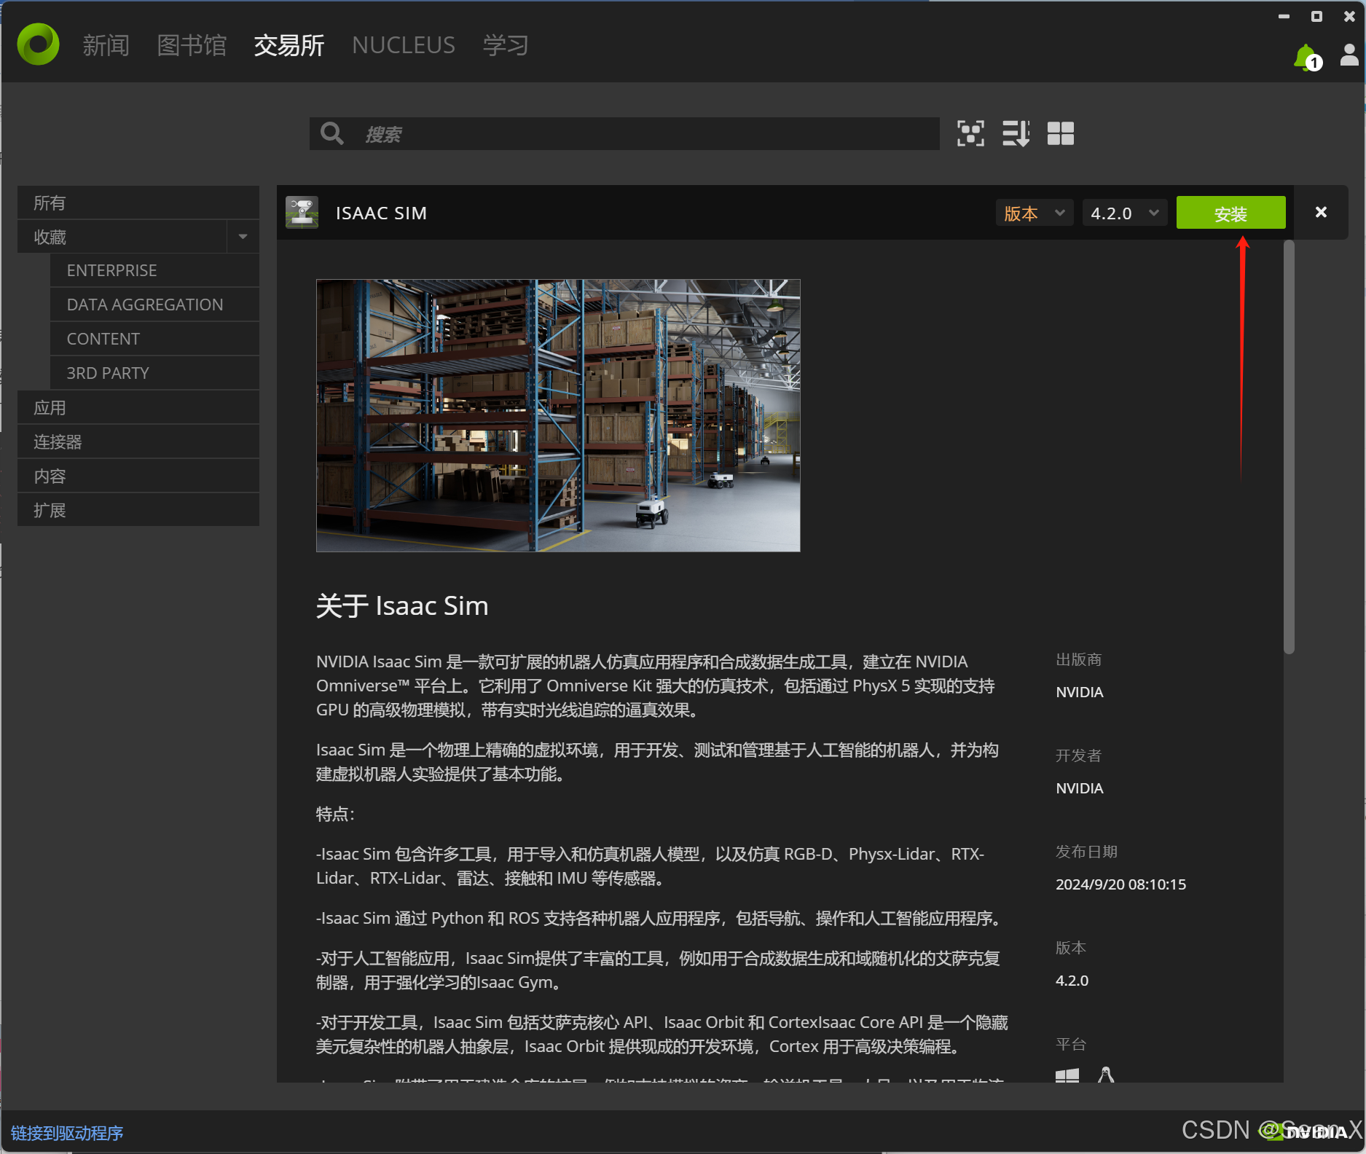Click the 关于 Isaac Sim heading
The height and width of the screenshot is (1154, 1366).
point(402,606)
